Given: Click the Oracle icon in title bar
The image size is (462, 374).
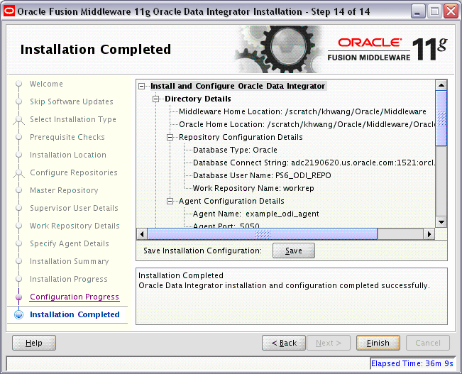Looking at the screenshot, I should [x=9, y=11].
